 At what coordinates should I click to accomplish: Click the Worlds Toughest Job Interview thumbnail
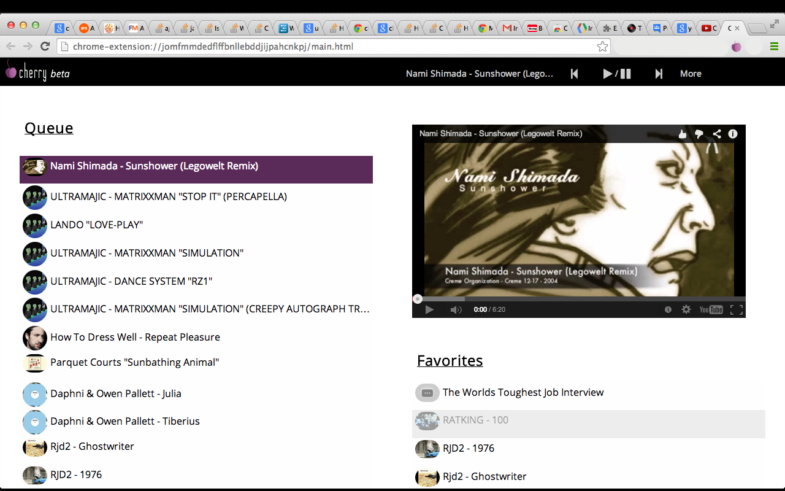point(427,393)
